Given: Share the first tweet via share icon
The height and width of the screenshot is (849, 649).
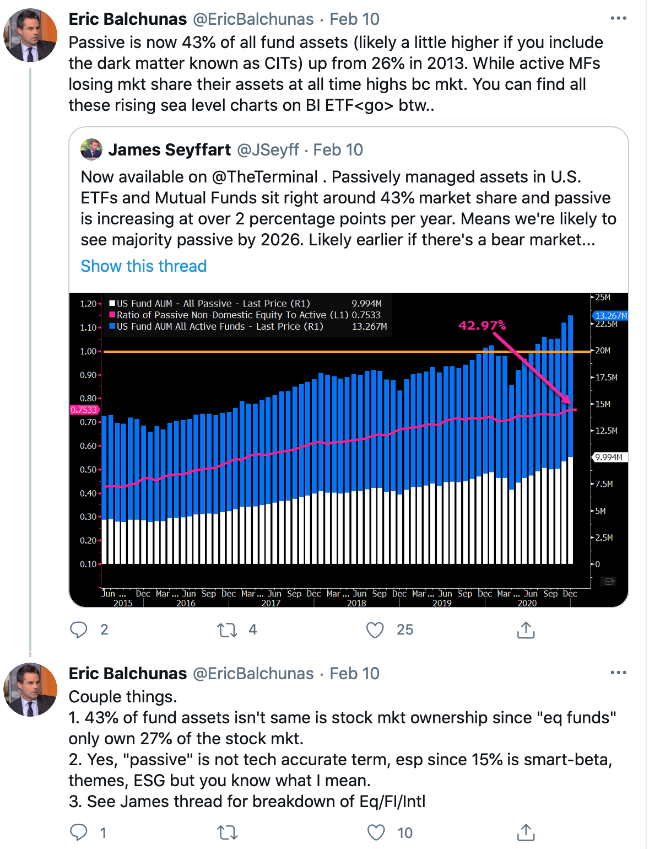Looking at the screenshot, I should click(x=526, y=630).
